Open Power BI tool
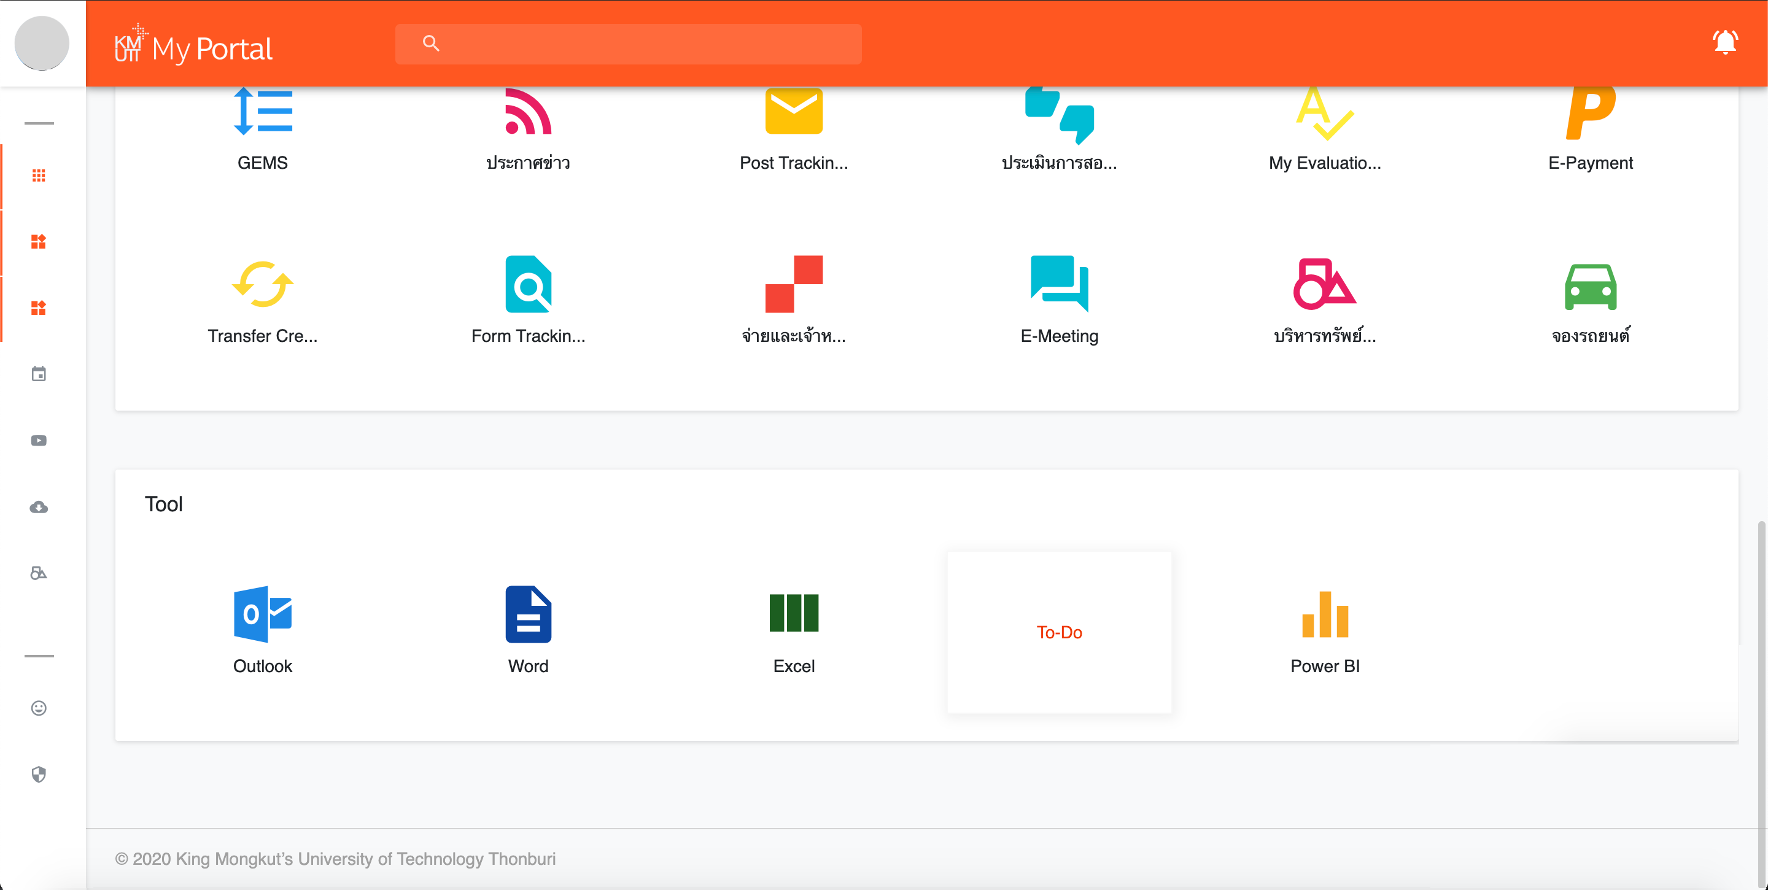This screenshot has height=890, width=1768. tap(1325, 614)
